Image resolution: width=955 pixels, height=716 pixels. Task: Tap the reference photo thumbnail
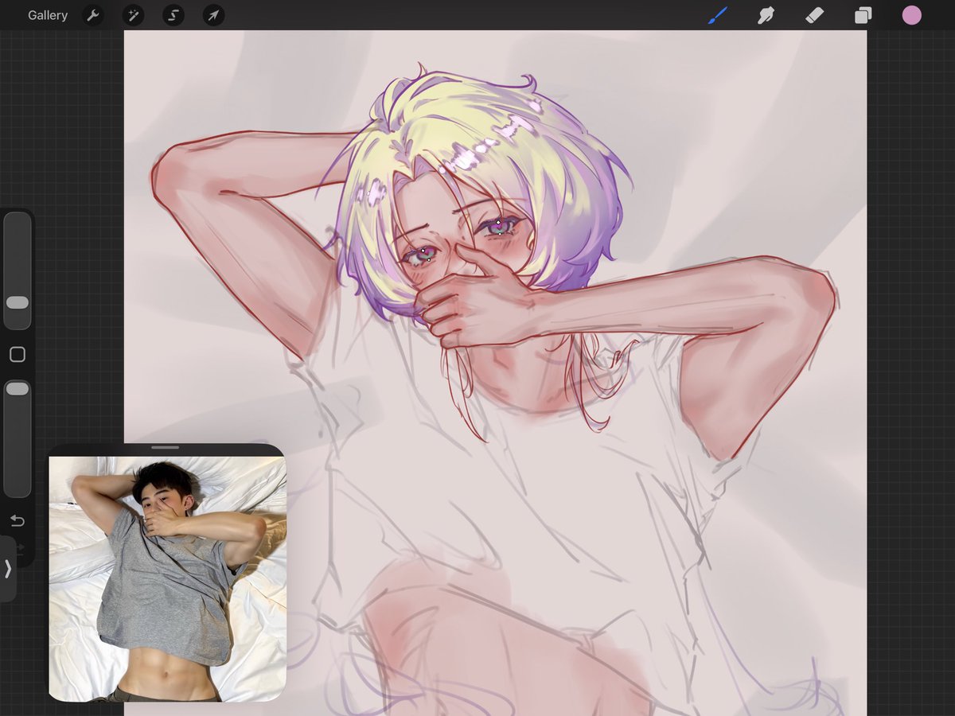[167, 578]
